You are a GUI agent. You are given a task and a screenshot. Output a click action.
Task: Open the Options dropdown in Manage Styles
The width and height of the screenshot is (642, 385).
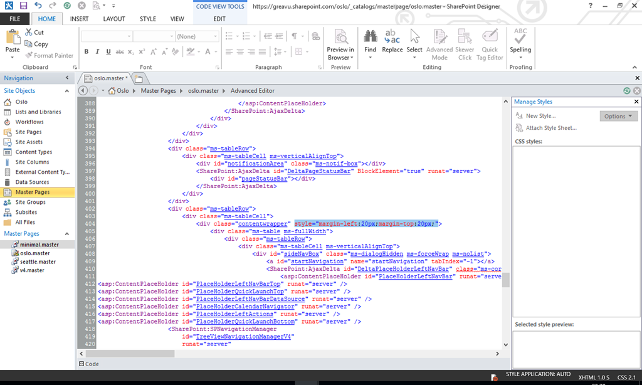pyautogui.click(x=618, y=116)
